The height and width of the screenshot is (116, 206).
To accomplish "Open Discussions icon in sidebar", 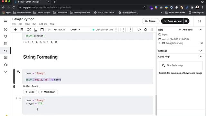I will (6, 58).
